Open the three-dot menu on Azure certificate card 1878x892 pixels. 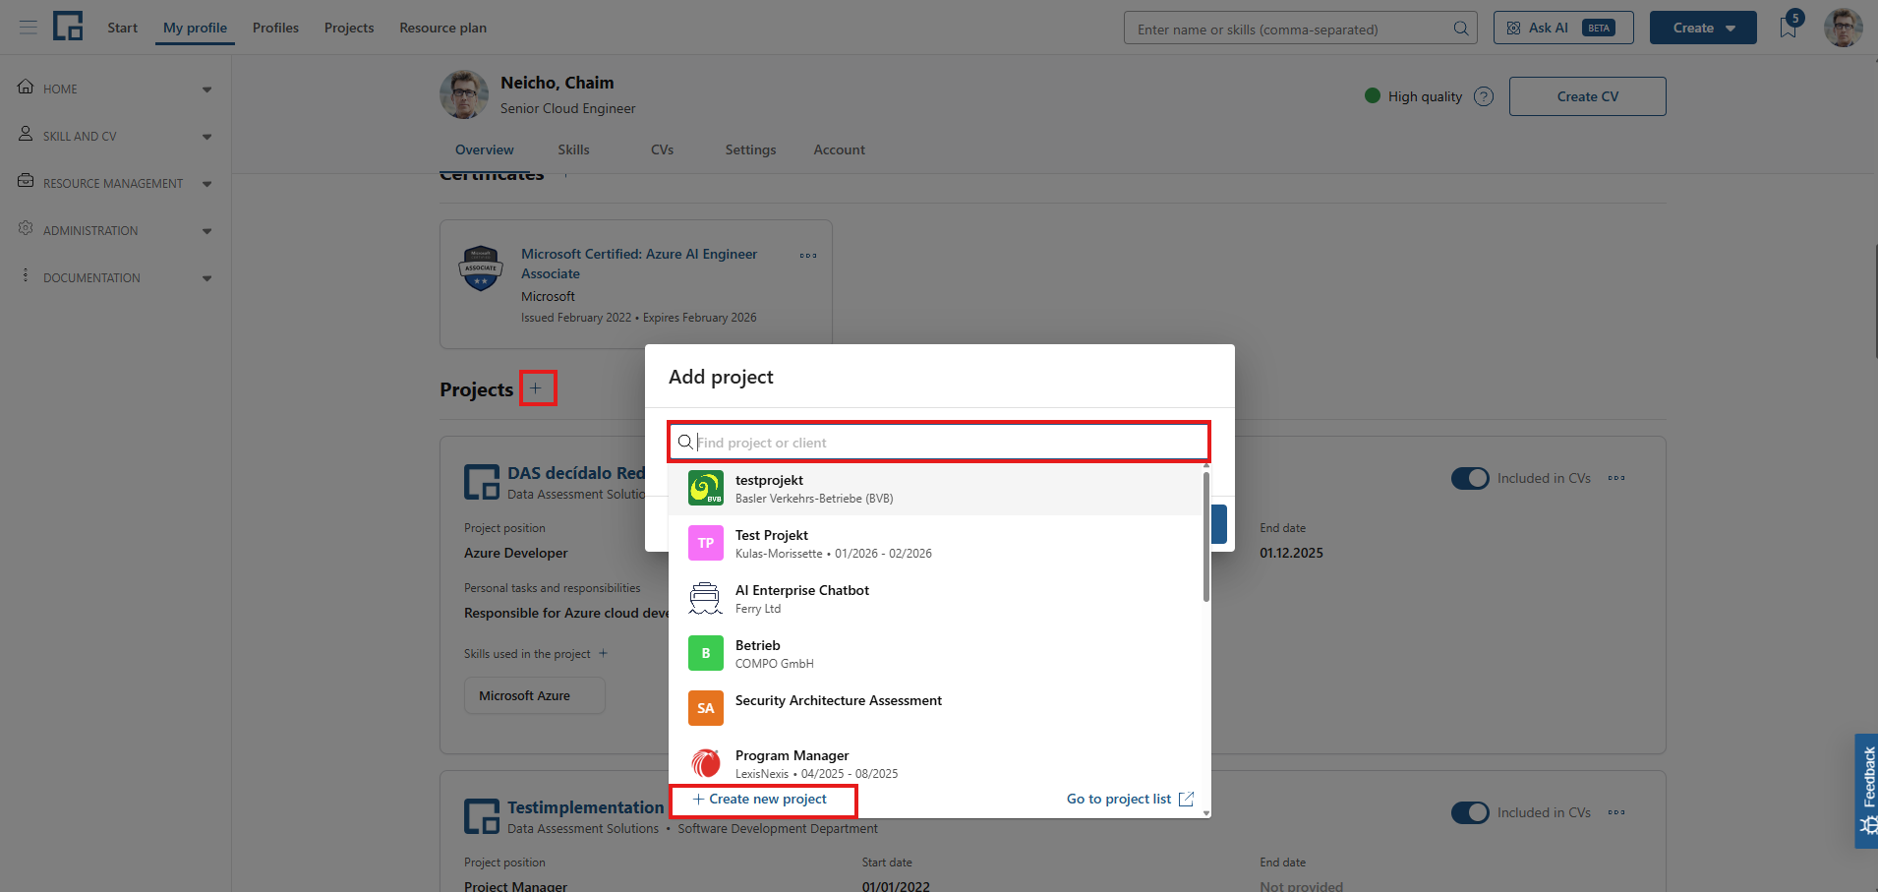[x=808, y=256]
